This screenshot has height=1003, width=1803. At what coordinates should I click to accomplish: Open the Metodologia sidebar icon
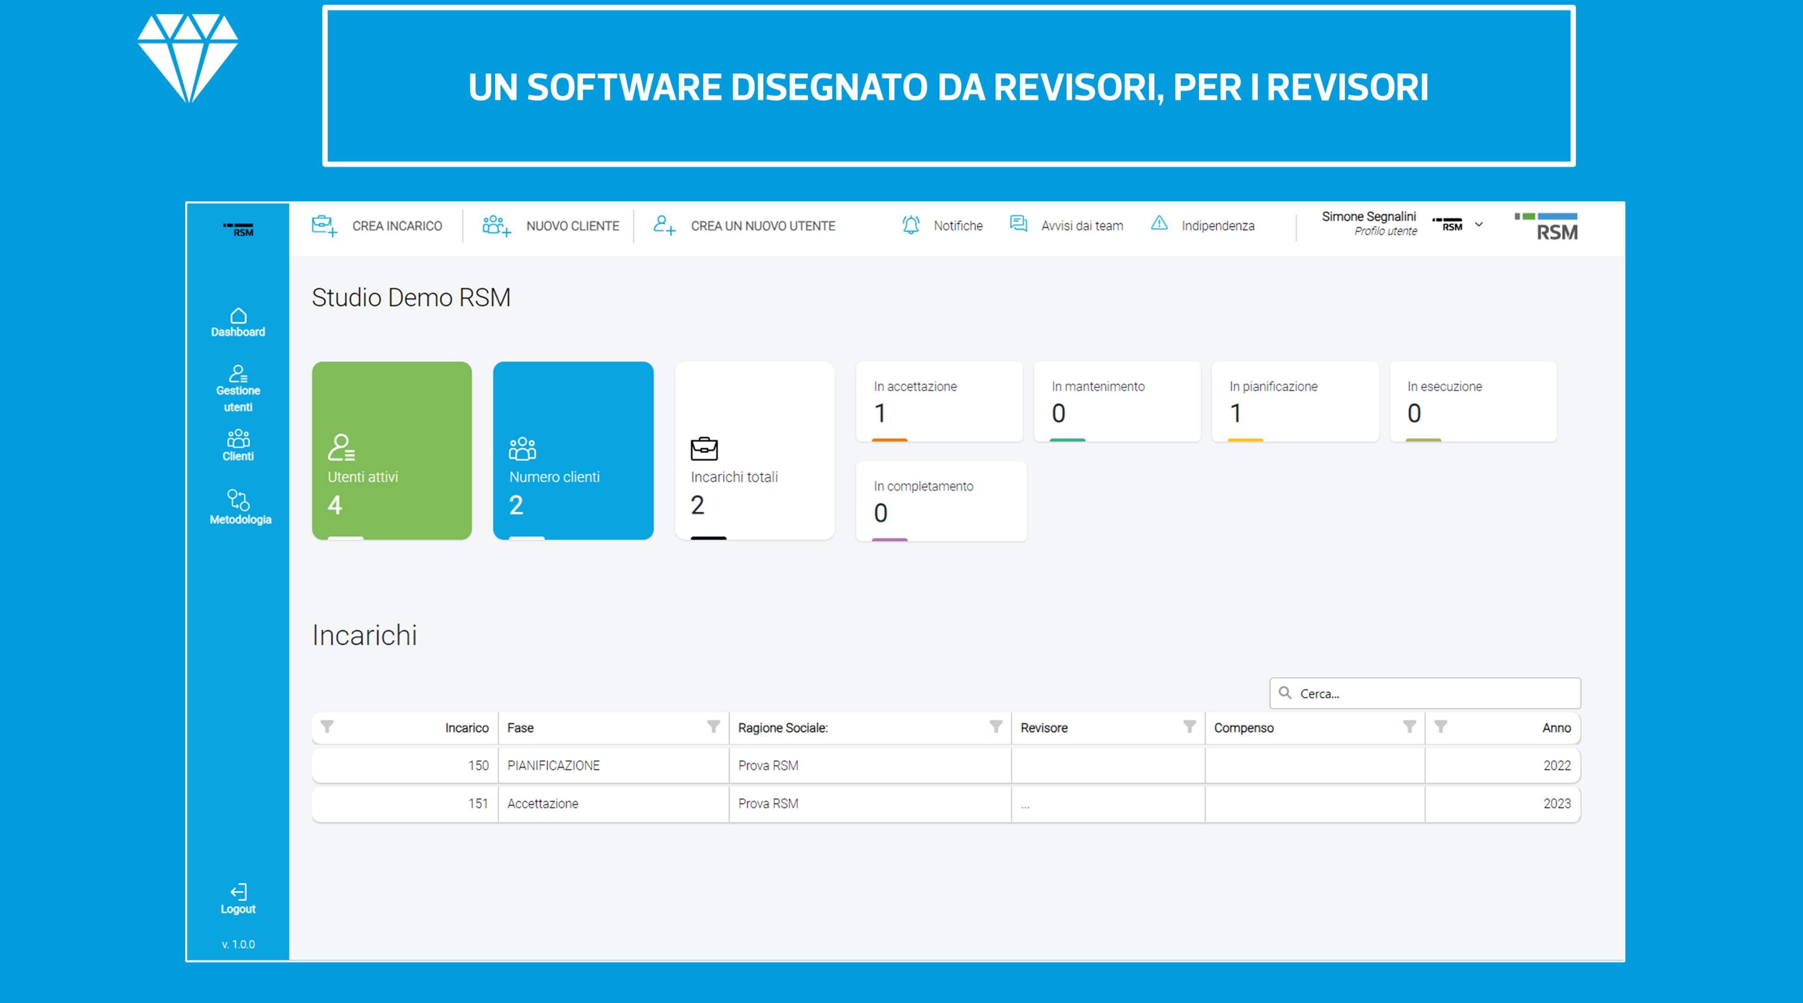(239, 500)
